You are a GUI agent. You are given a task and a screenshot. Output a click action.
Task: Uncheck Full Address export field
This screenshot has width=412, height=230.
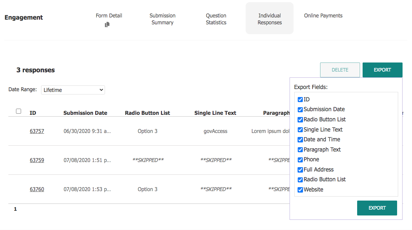pos(300,170)
